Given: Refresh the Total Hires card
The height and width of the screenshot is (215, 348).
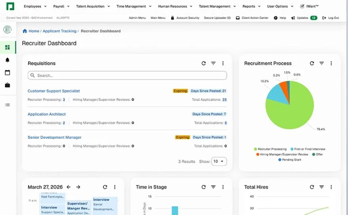Looking at the screenshot, I should pos(312,187).
